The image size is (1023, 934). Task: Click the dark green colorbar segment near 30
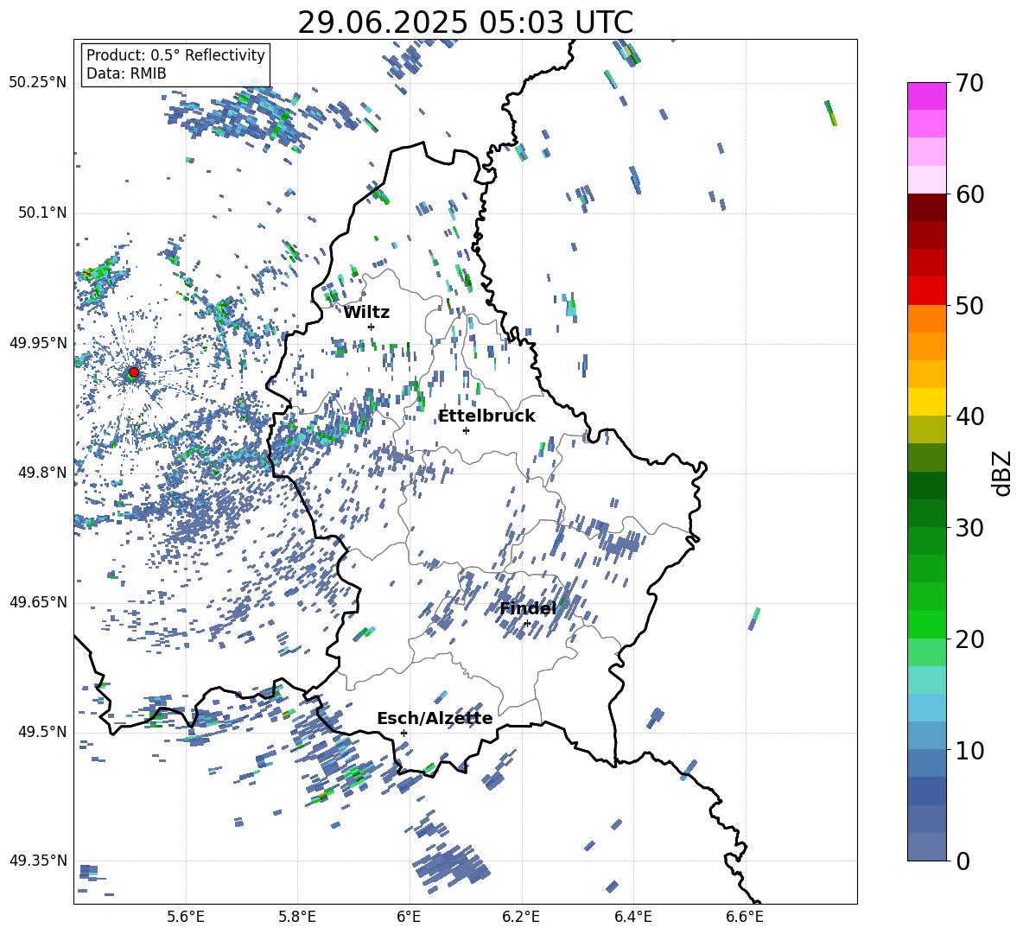[926, 513]
